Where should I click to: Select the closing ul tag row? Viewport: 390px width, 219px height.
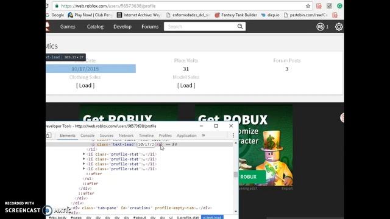click(88, 178)
